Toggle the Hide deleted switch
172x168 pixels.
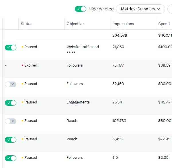point(81,9)
